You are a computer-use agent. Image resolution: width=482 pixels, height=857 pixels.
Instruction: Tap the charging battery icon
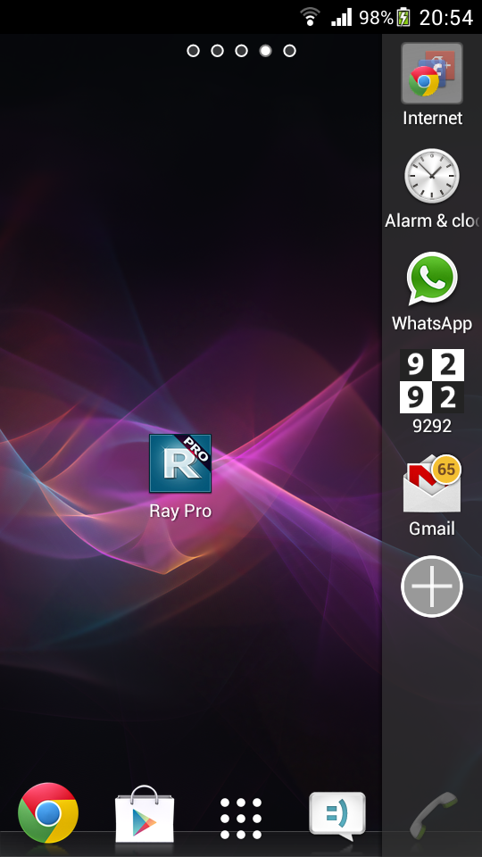click(x=403, y=17)
